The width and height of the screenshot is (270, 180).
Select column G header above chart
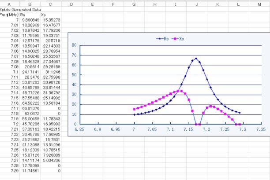(x=134, y=4)
